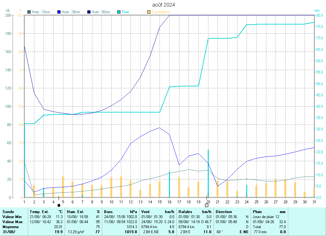Click the Direction column header
The image size is (326, 236).
click(x=224, y=212)
